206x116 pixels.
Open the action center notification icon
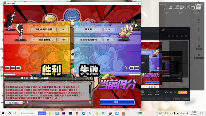coord(202,113)
